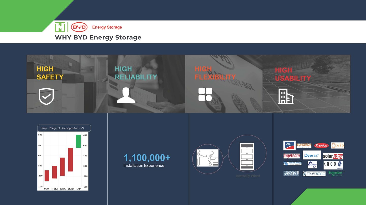Viewport: 366px width, 205px height.
Task: Click the Sungrow brand logo
Action: [304, 145]
